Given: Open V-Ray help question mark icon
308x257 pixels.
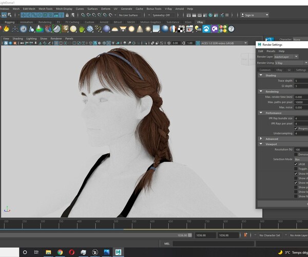Looking at the screenshot, I should (x=232, y=29).
